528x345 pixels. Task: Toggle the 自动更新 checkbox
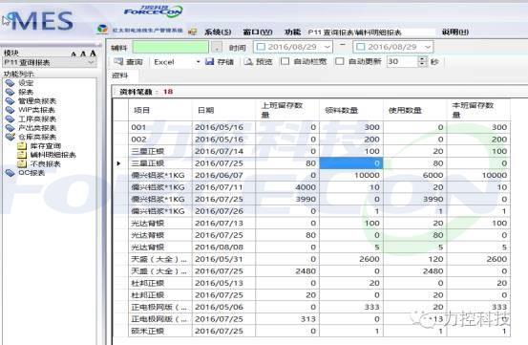(x=340, y=61)
